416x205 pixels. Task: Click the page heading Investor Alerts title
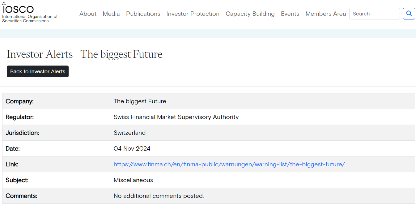point(84,54)
